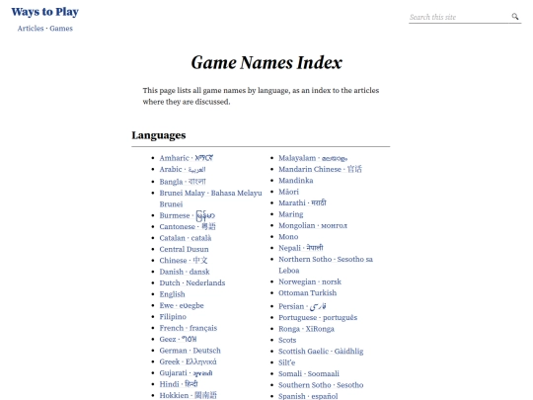Open the Norwegian · norsk link
The width and height of the screenshot is (533, 400).
click(x=310, y=281)
